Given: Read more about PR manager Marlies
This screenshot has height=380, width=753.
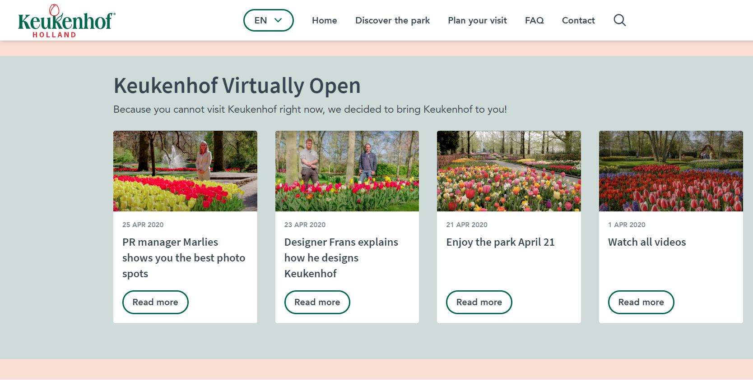Looking at the screenshot, I should click(155, 302).
